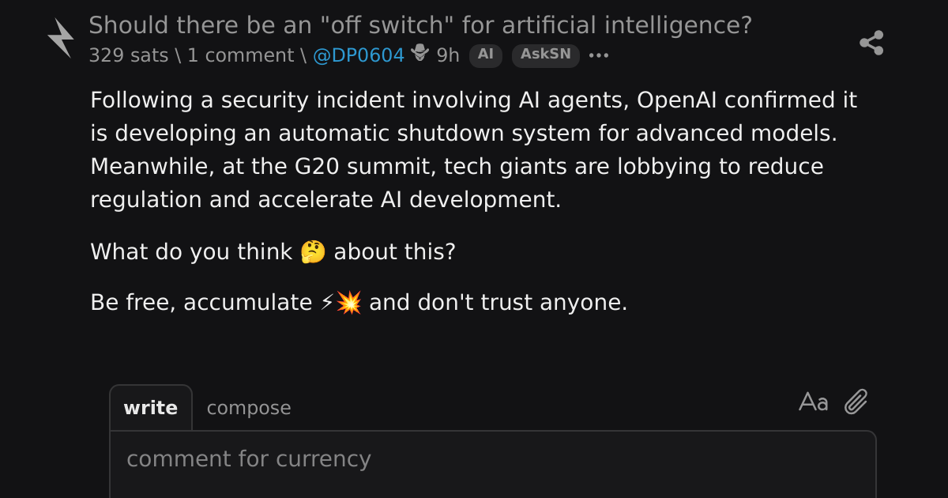
Task: Focus the "comment for currency" text field
Action: [493, 465]
